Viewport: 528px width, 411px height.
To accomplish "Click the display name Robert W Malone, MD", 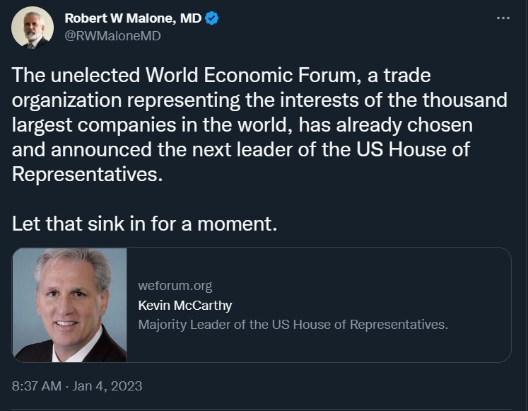I will point(132,18).
